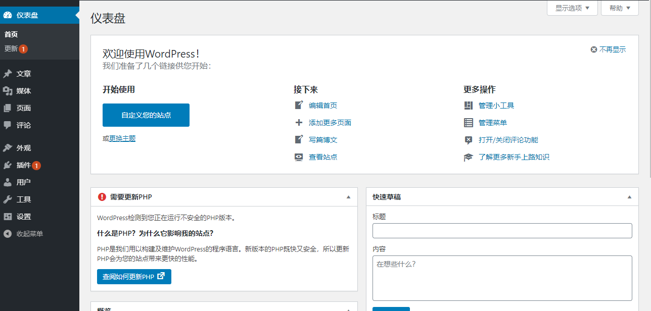Viewport: 651px width, 311px height.
Task: Click the settings icon next to 设置
Action: pyautogui.click(x=8, y=217)
